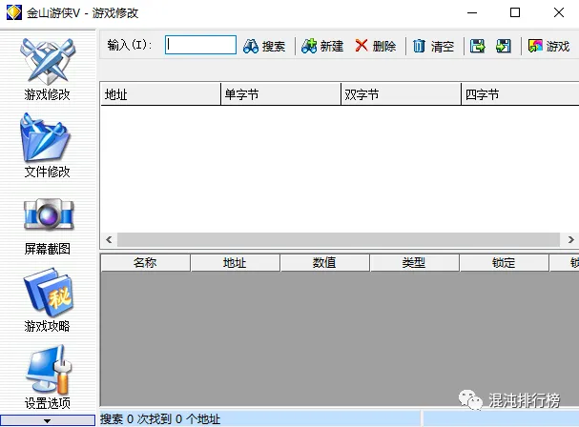Click the horizontal scrollbar track of results list
Screen dimensions: 579x427
tap(339, 239)
